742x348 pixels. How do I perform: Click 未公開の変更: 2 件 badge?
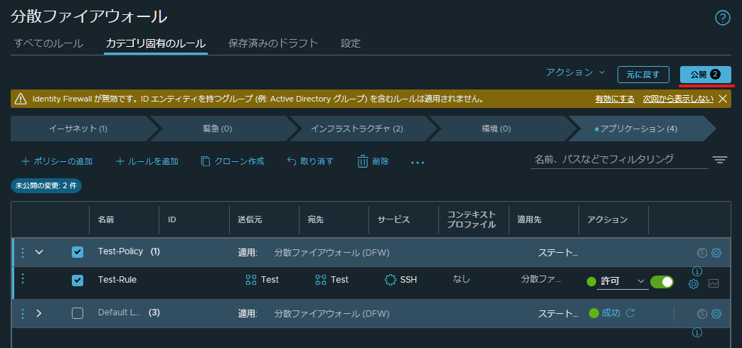point(46,186)
